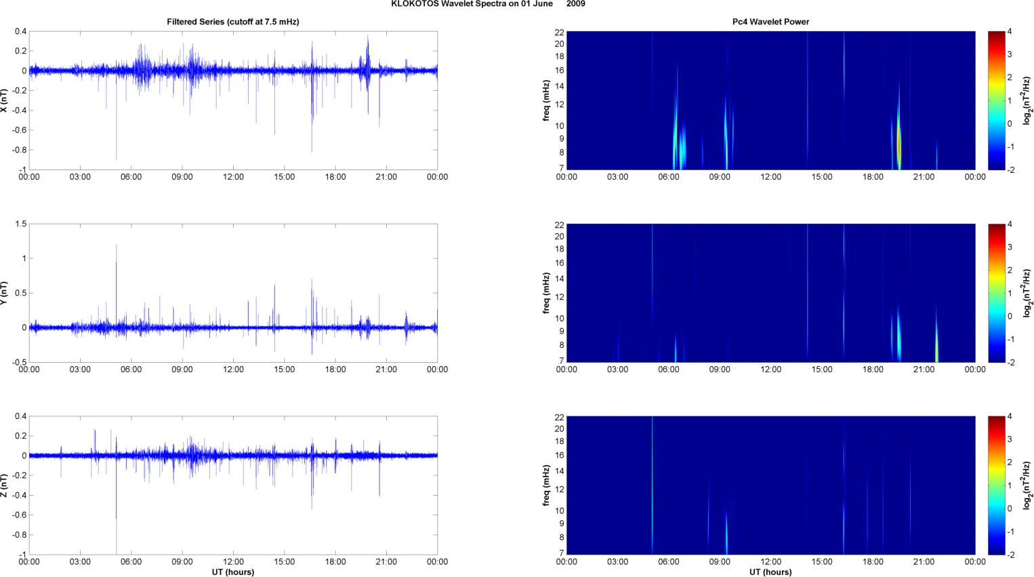Click the red power peak in the top wavelet spectrogram
1034x577 pixels.
pyautogui.click(x=898, y=144)
